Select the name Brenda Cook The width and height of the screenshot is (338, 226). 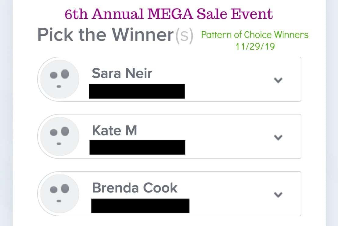point(135,188)
